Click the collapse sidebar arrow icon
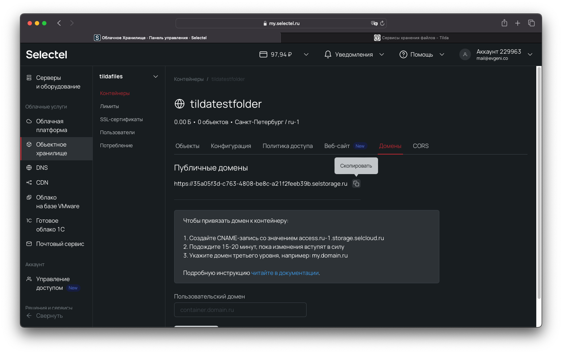This screenshot has width=562, height=354. point(29,316)
